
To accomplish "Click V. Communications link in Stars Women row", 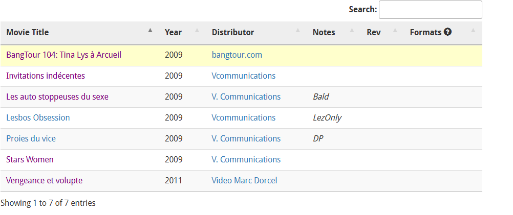I will (x=246, y=159).
